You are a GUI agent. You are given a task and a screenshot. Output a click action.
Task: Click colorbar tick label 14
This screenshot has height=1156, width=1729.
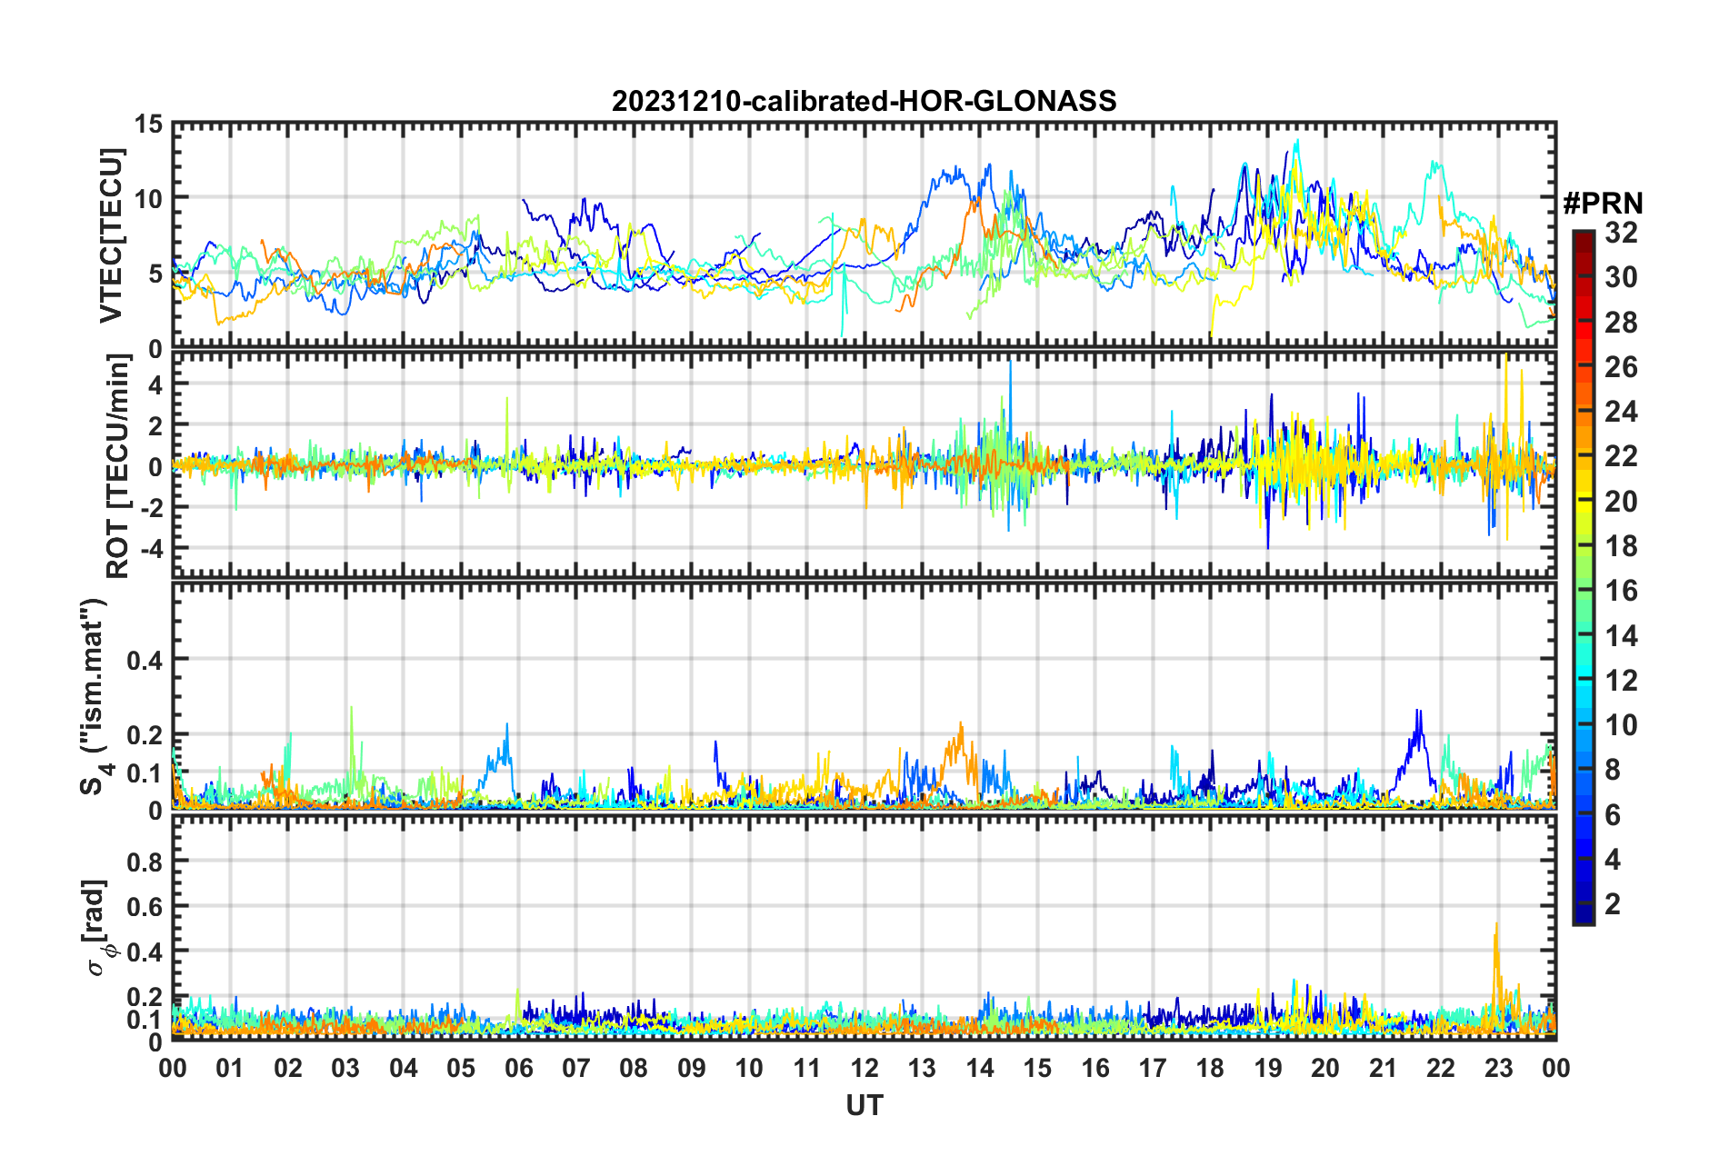tap(1621, 636)
